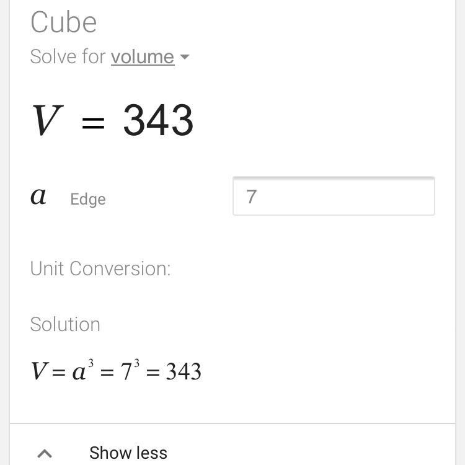Click the large italic V symbol
Viewport: 465px width, 465px height.
tap(46, 120)
